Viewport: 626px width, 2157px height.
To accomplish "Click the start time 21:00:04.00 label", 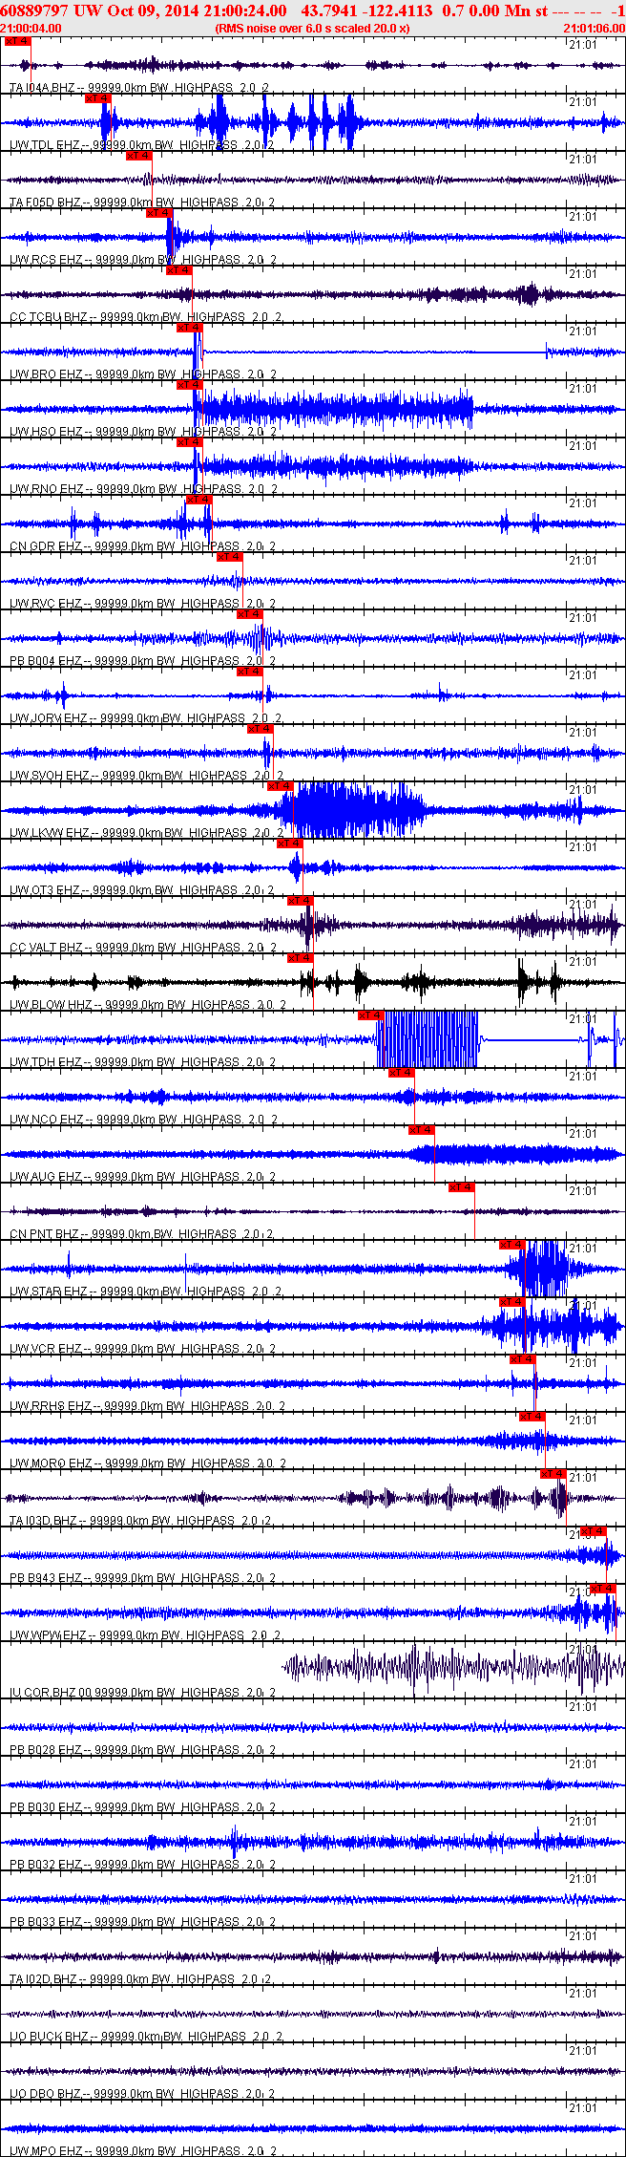I will 31,29.
